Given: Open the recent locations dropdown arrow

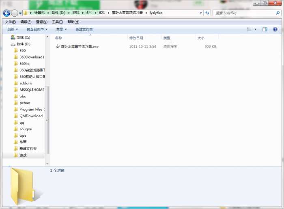Looking at the screenshot, I should [20, 13].
